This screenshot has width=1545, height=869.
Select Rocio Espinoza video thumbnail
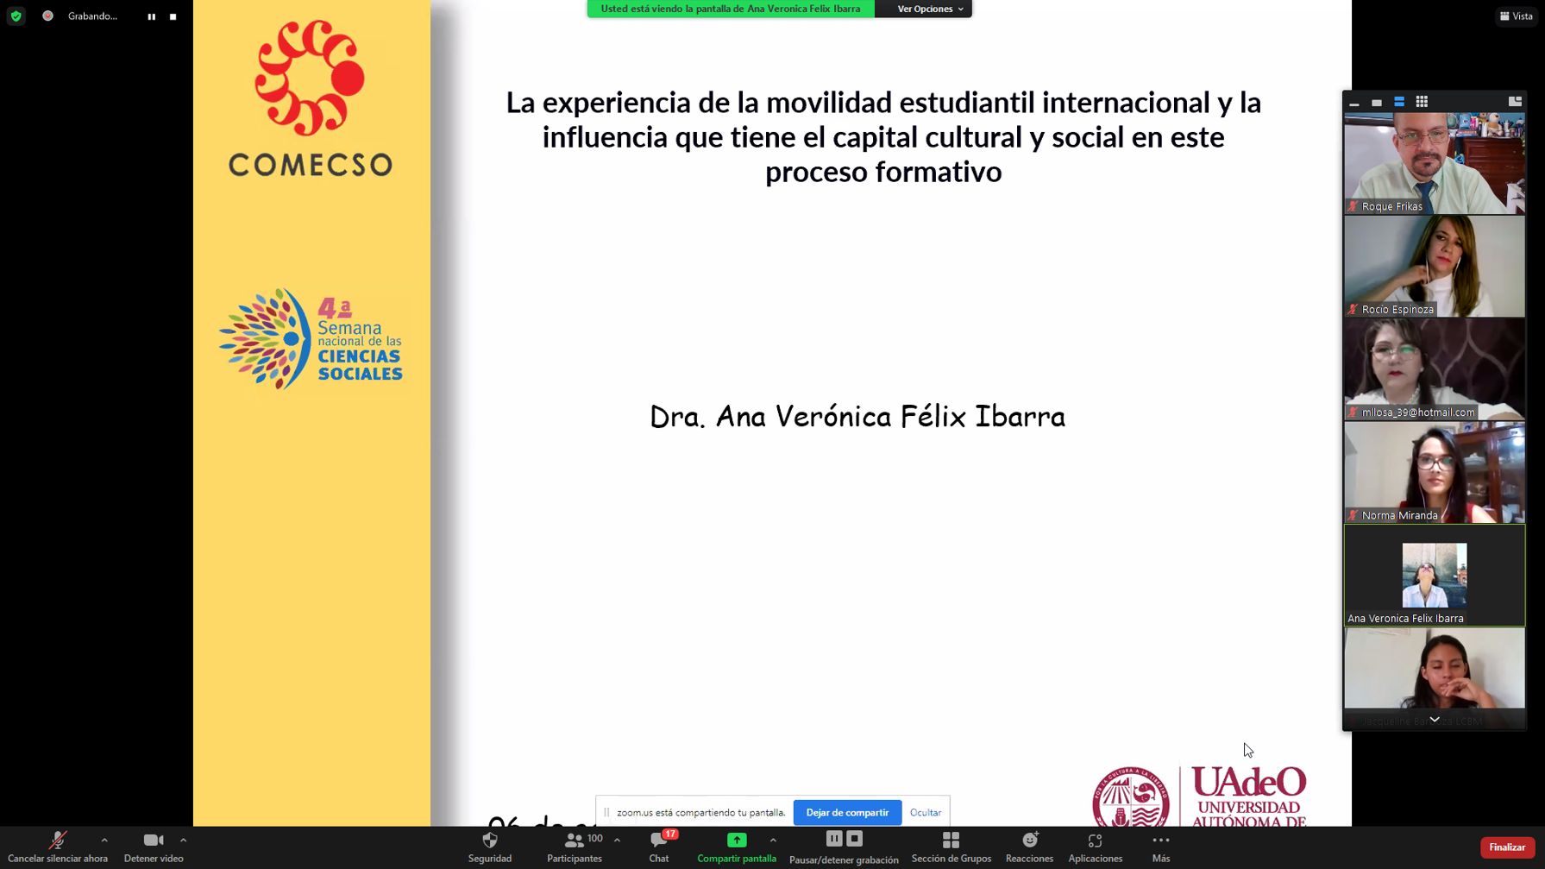coord(1434,266)
